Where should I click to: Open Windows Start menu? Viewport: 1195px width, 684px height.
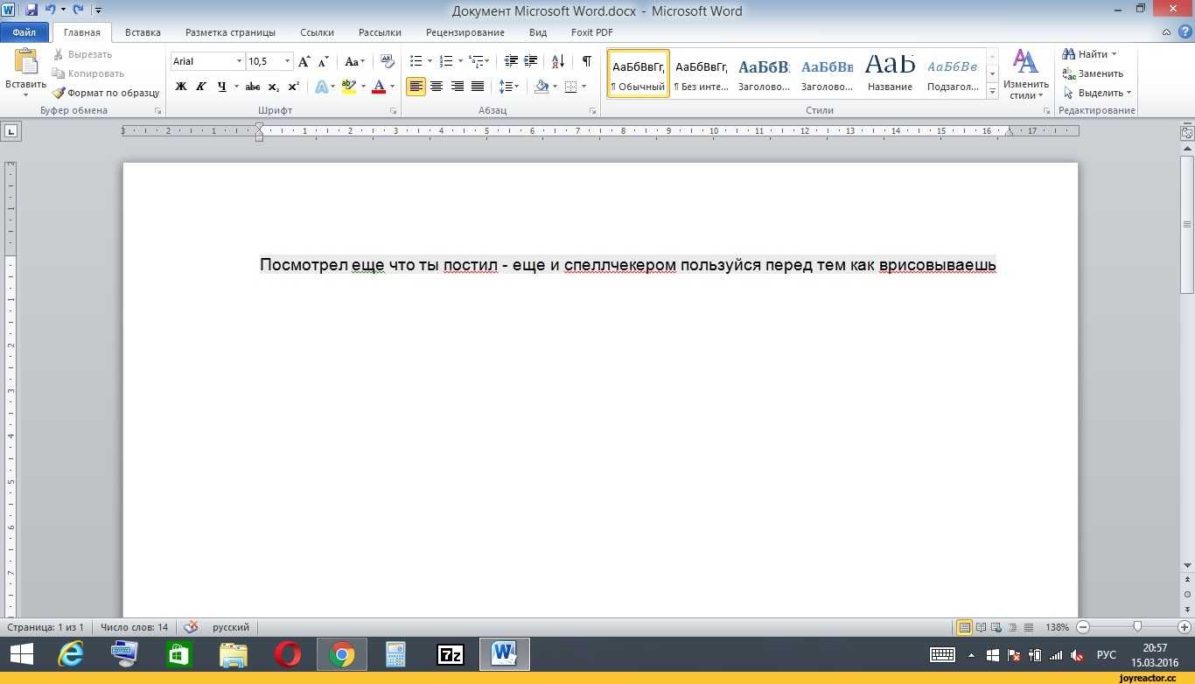point(21,654)
